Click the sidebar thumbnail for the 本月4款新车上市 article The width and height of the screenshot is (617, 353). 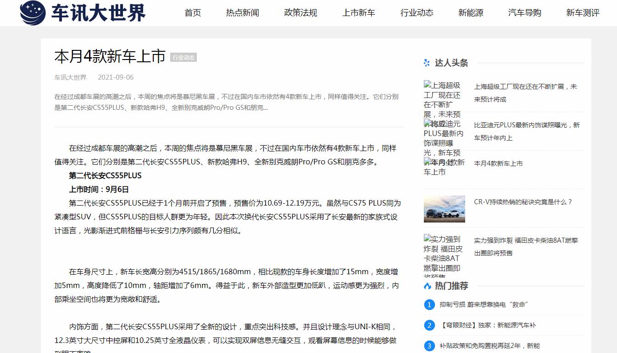[444, 167]
